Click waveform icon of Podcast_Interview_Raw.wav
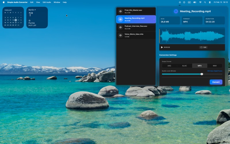230x144 pixels. click(120, 27)
